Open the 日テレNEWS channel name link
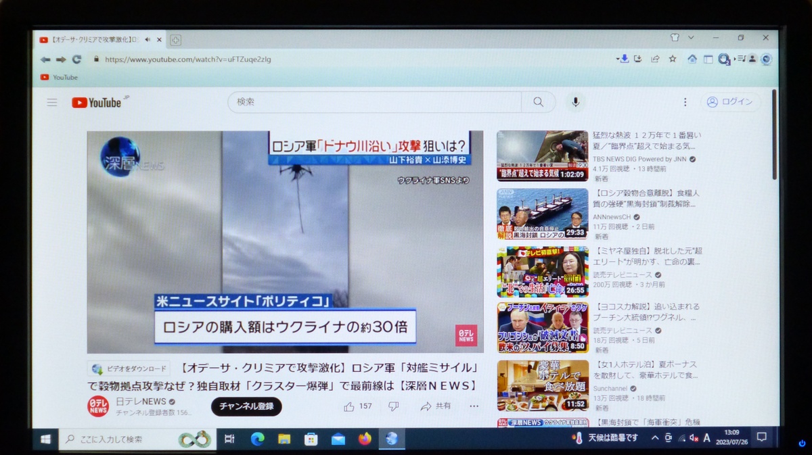This screenshot has width=812, height=455. click(x=141, y=402)
